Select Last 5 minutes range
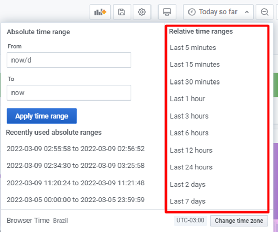This screenshot has width=278, height=232. coord(193,48)
